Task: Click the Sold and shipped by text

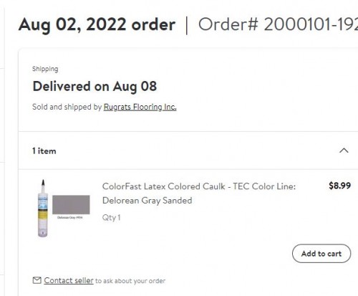Action: [67, 107]
